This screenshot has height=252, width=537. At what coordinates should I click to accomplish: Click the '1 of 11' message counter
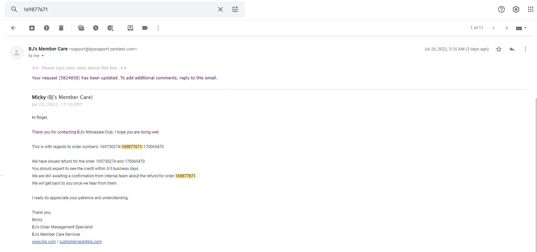pyautogui.click(x=477, y=28)
